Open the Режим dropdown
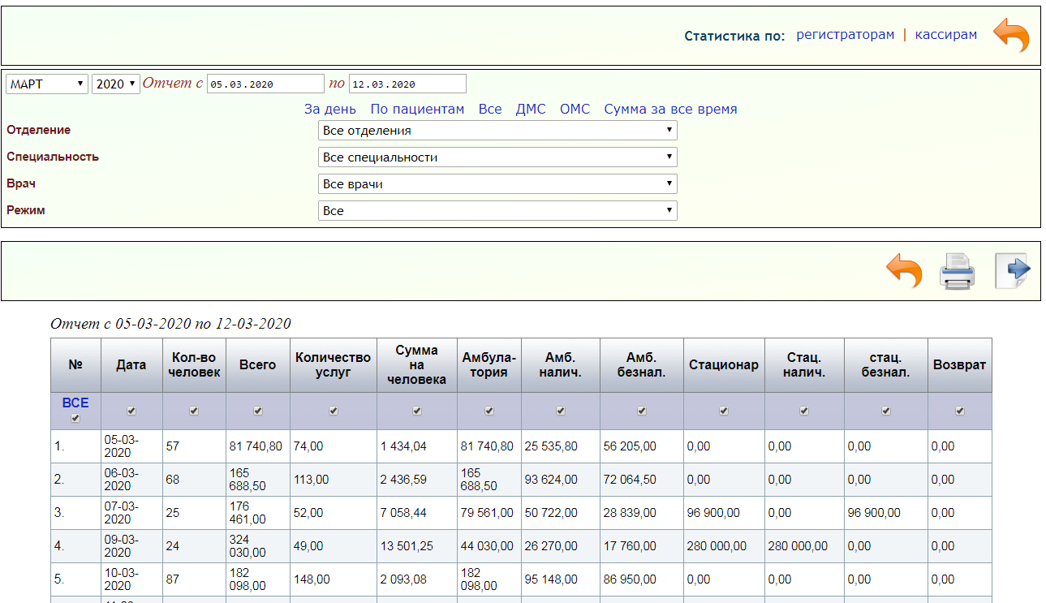This screenshot has width=1046, height=603. click(x=497, y=211)
